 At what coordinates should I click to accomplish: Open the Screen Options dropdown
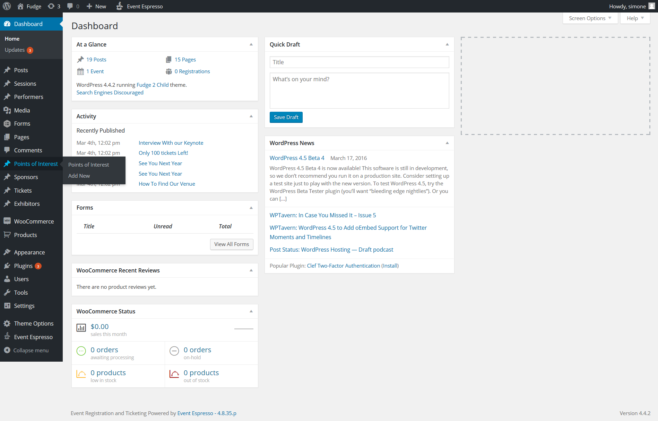click(590, 18)
